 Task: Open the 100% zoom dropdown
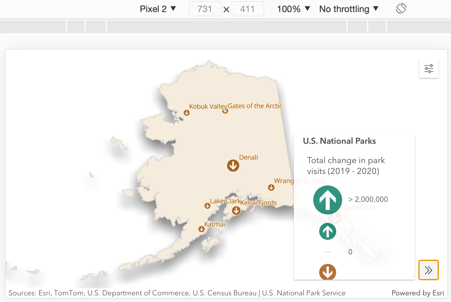pos(294,9)
